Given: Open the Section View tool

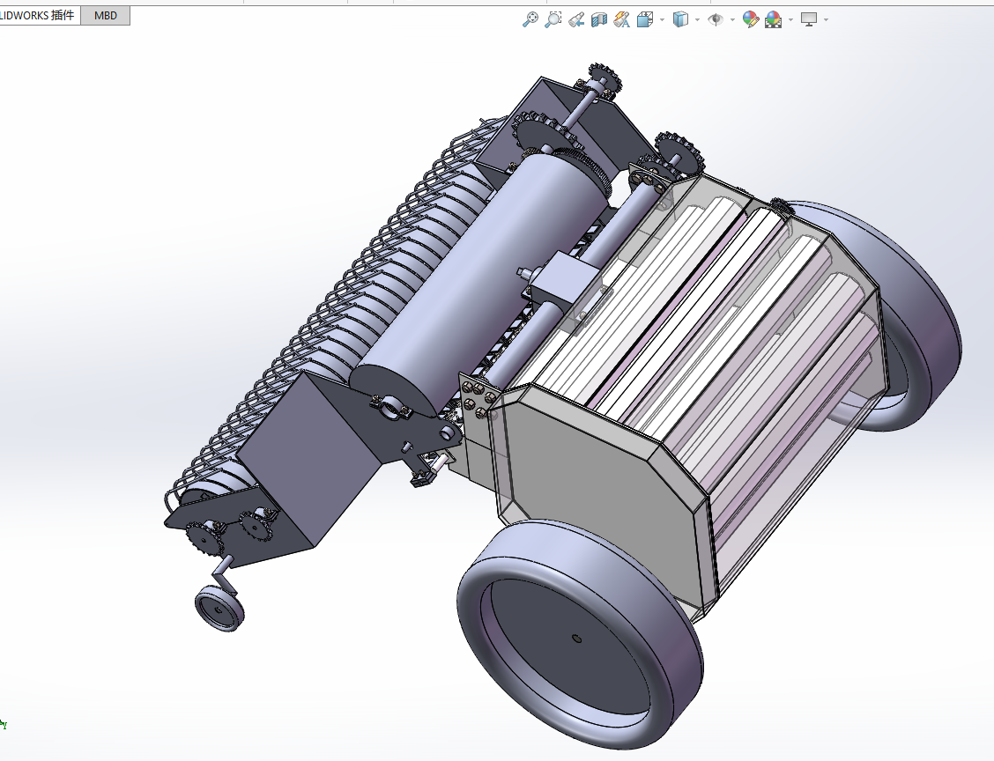Looking at the screenshot, I should (599, 19).
